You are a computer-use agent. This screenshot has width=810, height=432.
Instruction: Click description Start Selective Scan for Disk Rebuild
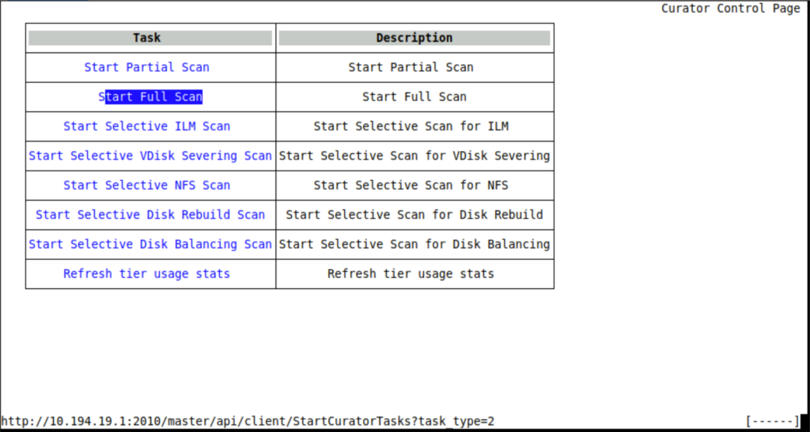point(414,215)
